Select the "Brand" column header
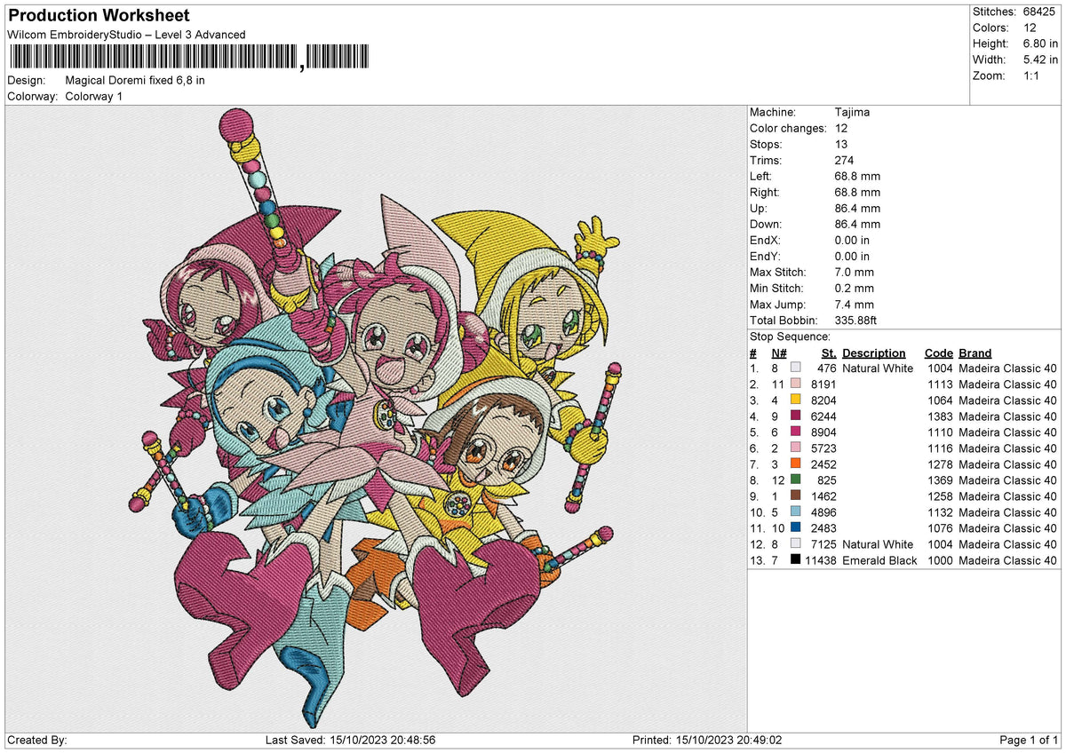Image resolution: width=1066 pixels, height=753 pixels. click(x=975, y=353)
